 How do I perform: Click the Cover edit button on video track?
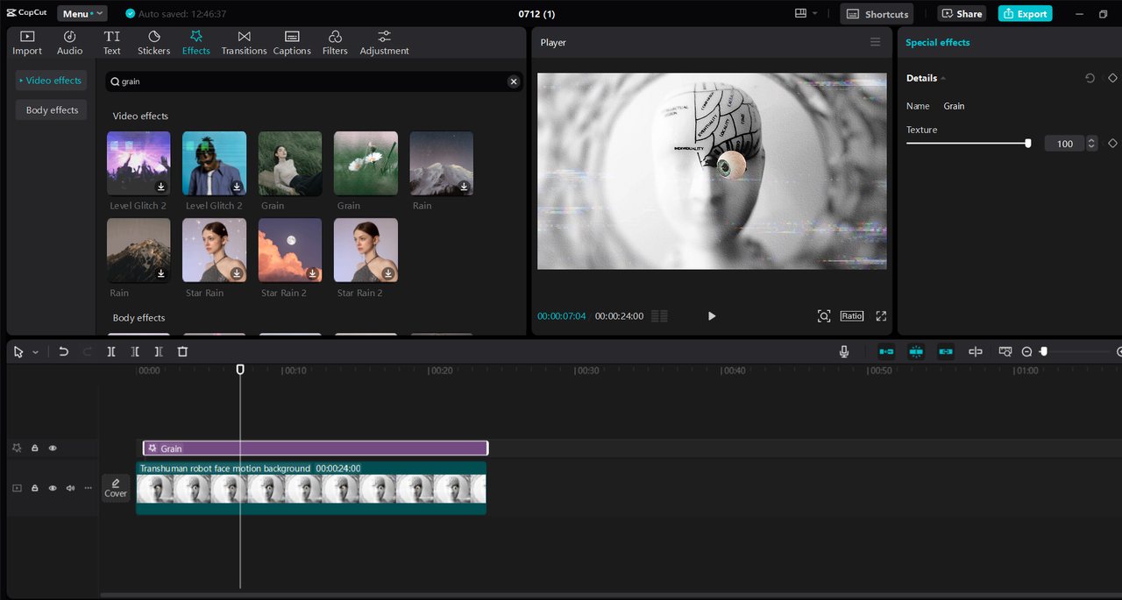116,488
